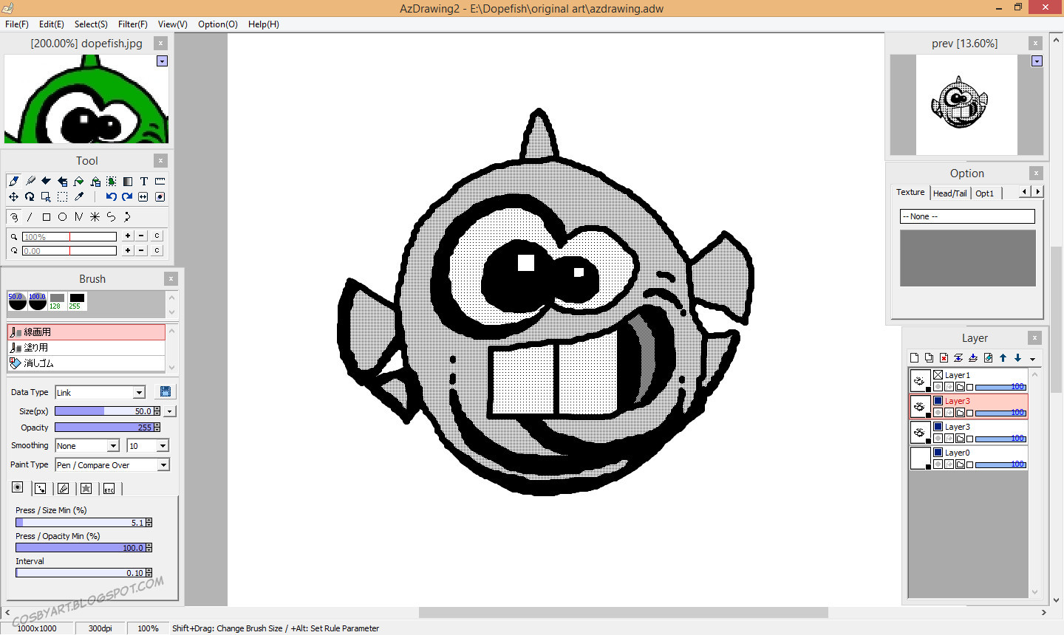Toggle the lock checkbox on the active Layer3

[970, 412]
